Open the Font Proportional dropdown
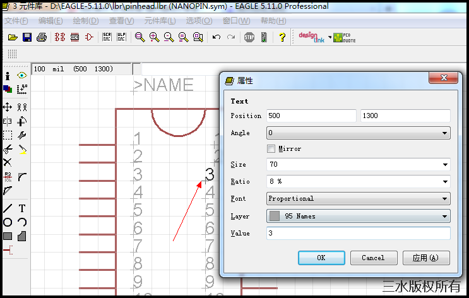 pyautogui.click(x=445, y=198)
